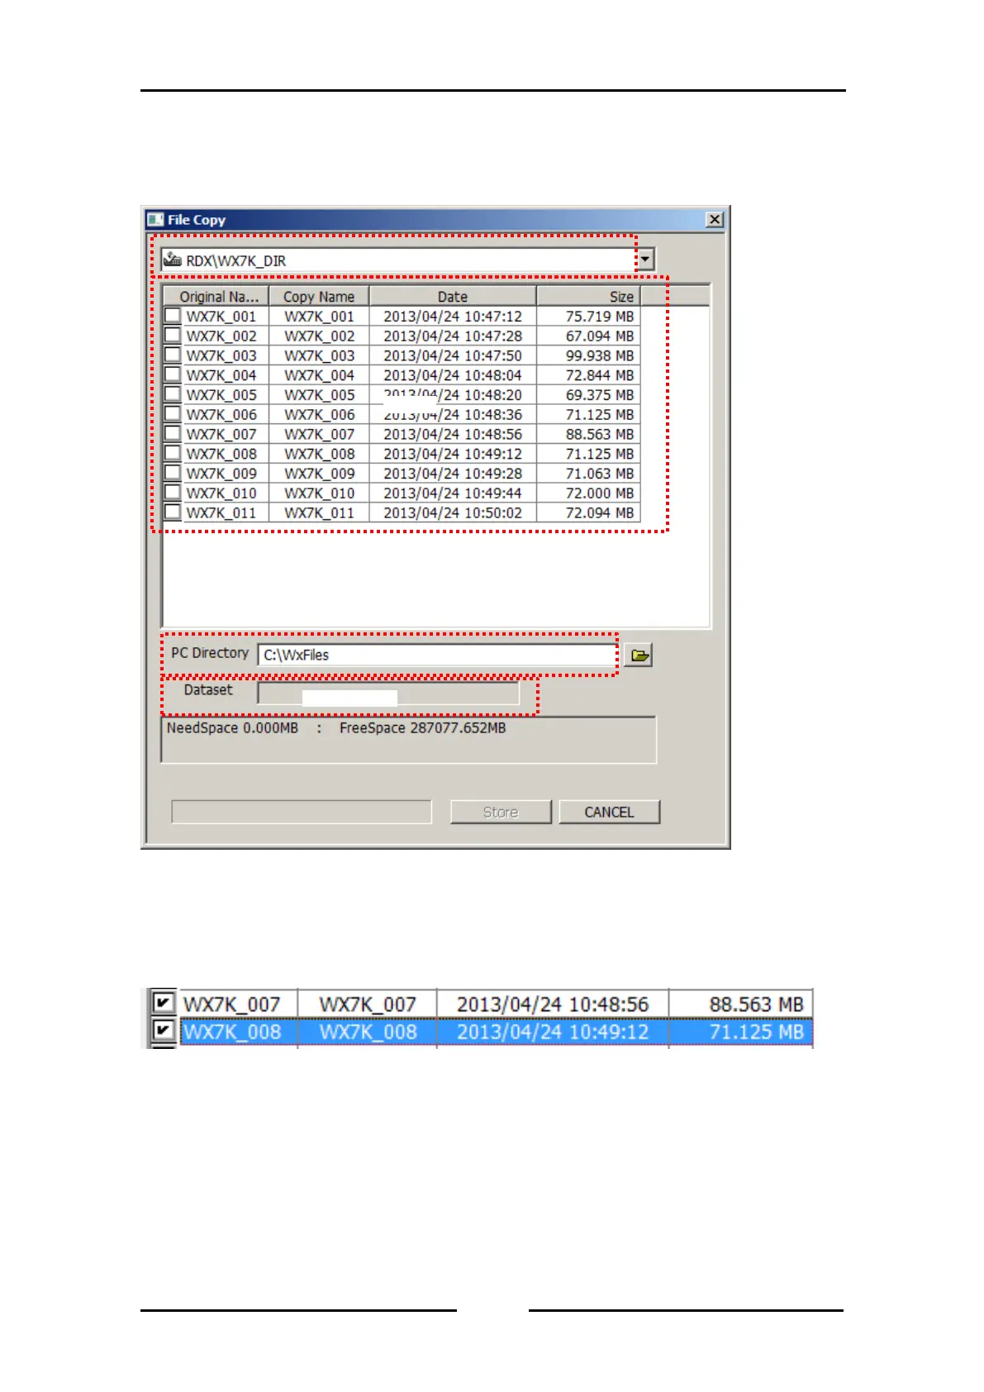This screenshot has width=984, height=1392.
Task: Click the File Copy title bar icon
Action: [x=155, y=219]
